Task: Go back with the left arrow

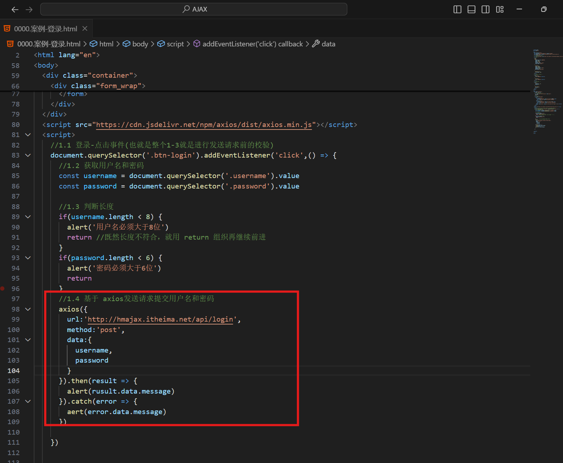Action: 15,9
